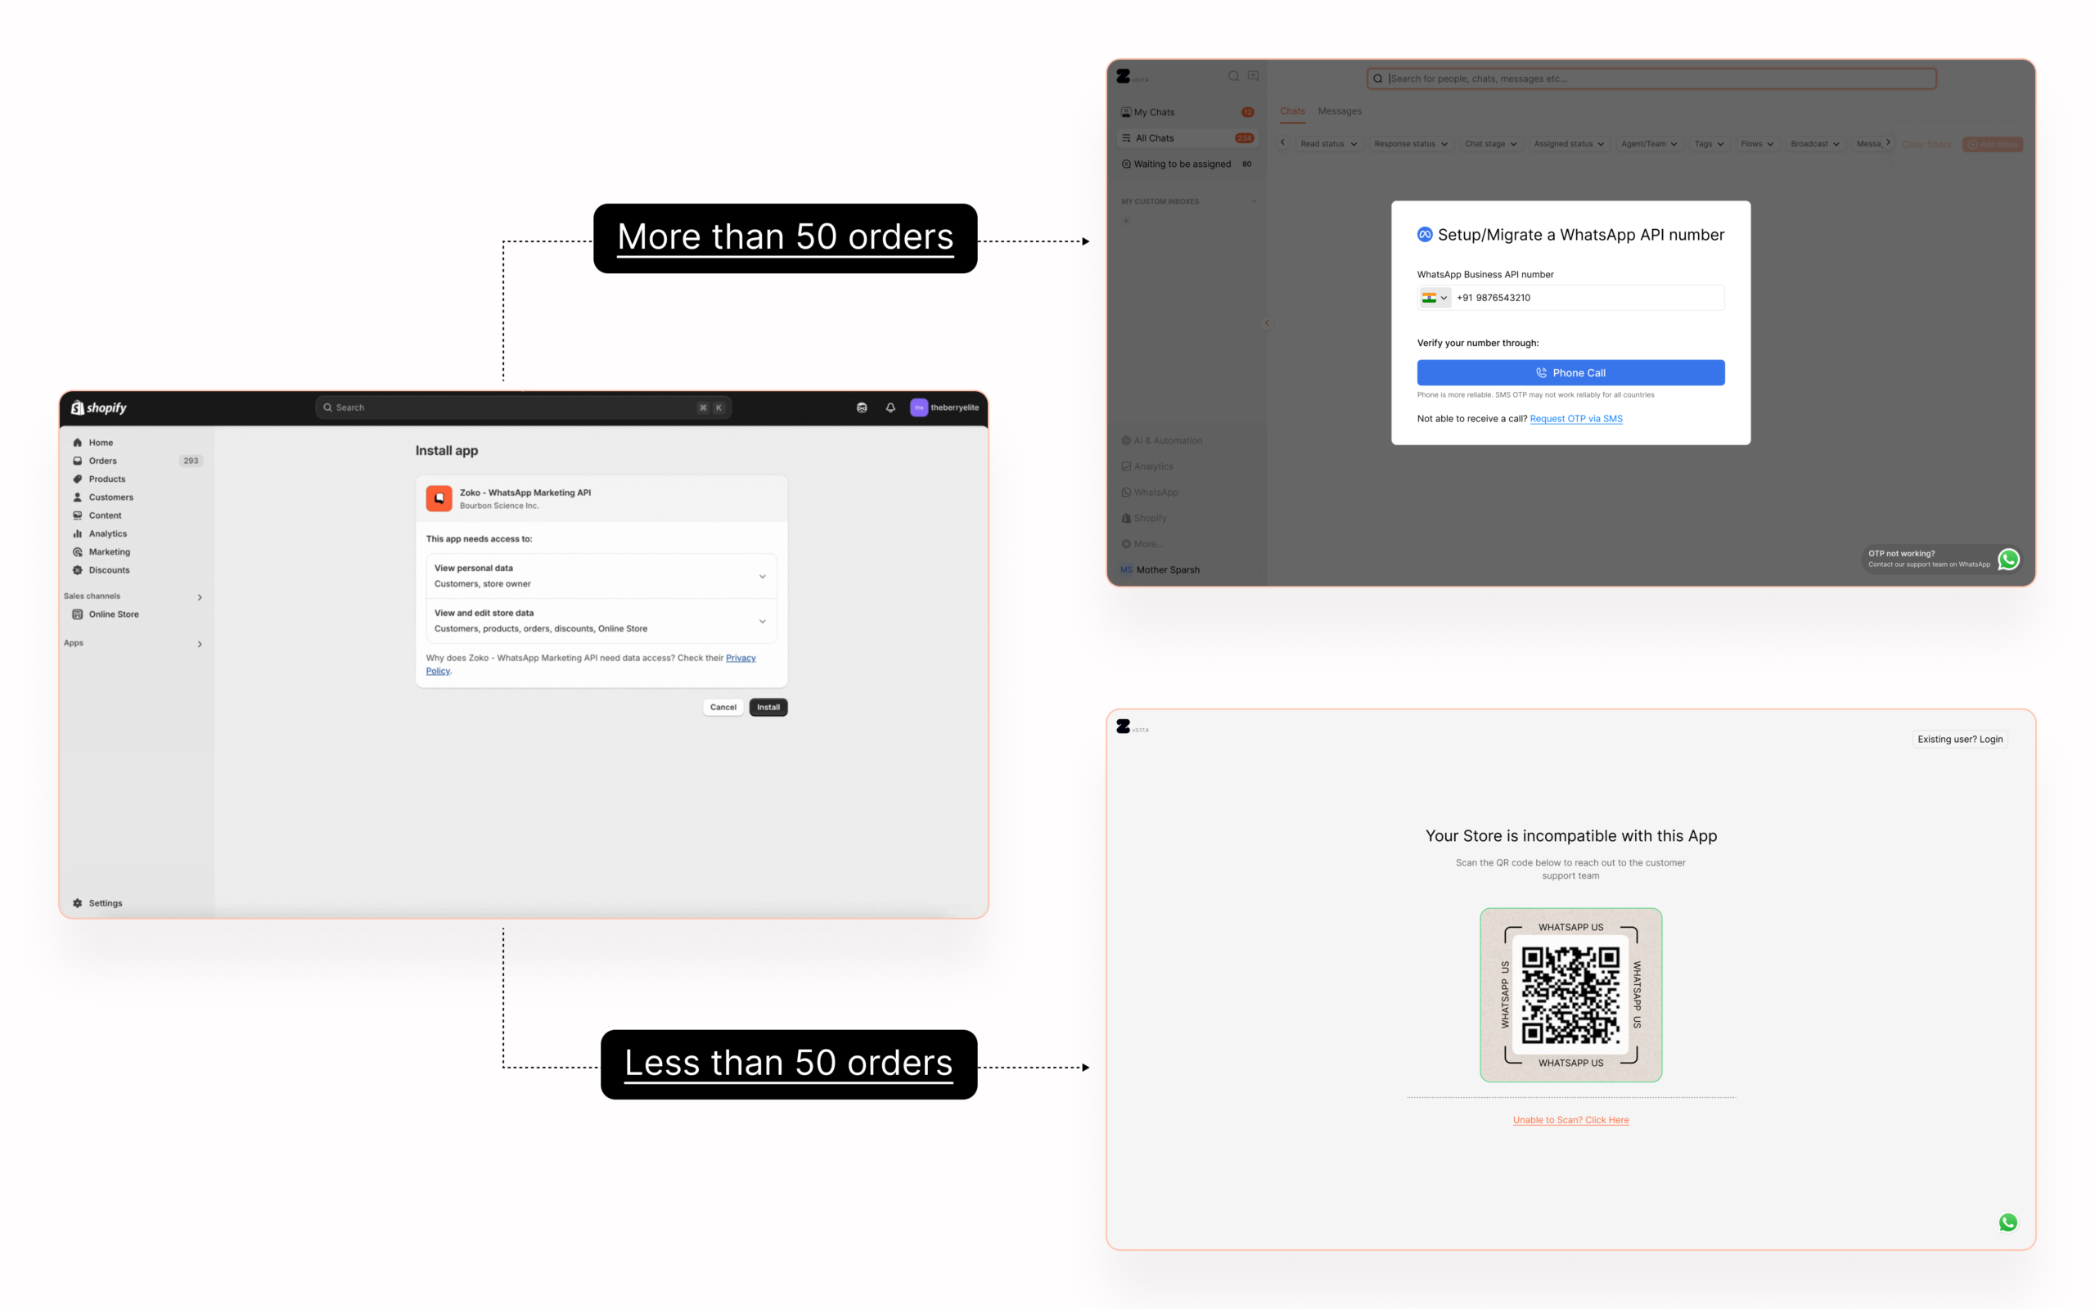The height and width of the screenshot is (1309, 2095).
Task: Open the Privacy Policy link
Action: [740, 658]
